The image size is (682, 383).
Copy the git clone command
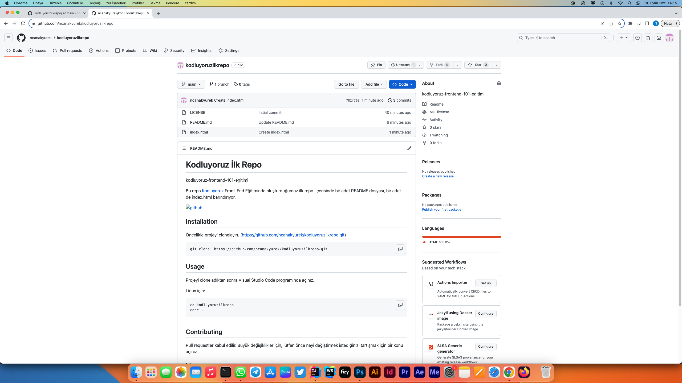(x=400, y=249)
